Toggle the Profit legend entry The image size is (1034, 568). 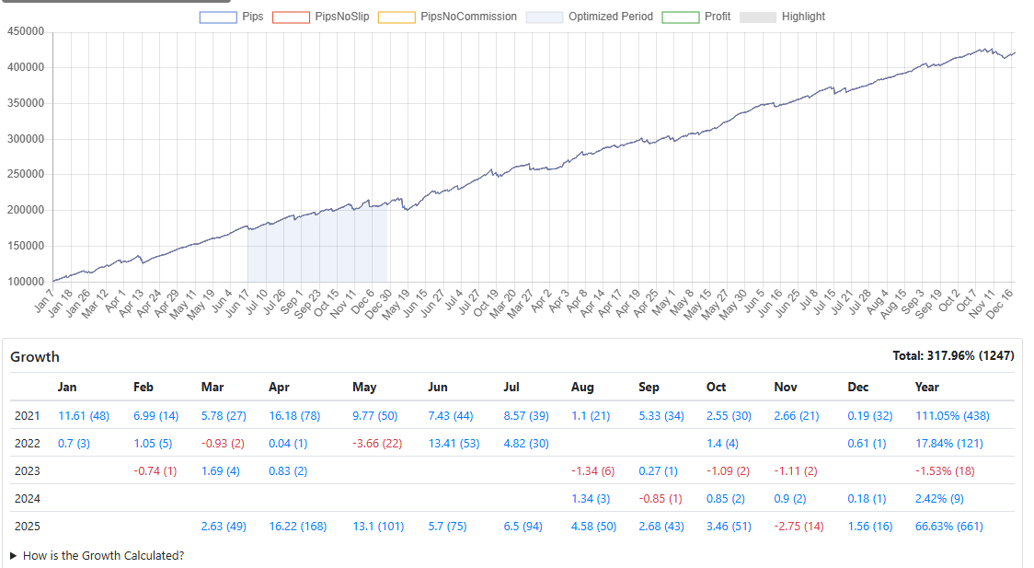[695, 17]
